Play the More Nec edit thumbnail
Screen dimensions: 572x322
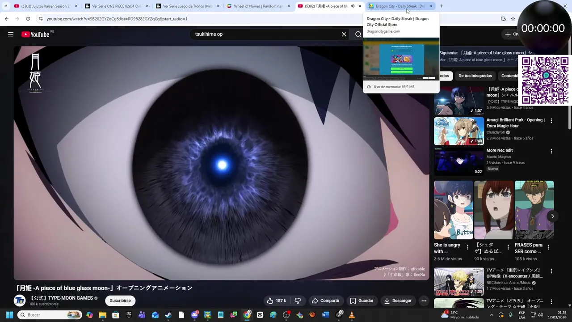(459, 161)
